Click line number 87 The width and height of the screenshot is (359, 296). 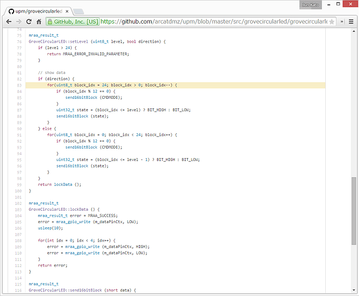(19, 110)
